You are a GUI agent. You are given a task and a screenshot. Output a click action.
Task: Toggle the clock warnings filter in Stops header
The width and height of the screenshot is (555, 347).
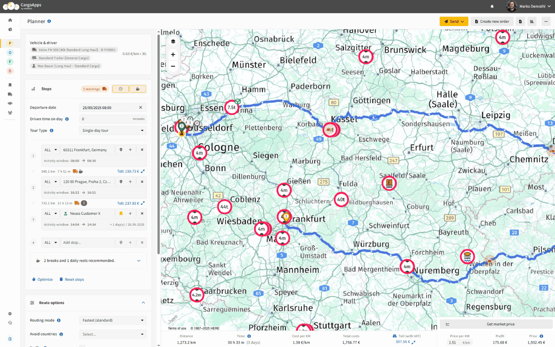tap(120, 88)
